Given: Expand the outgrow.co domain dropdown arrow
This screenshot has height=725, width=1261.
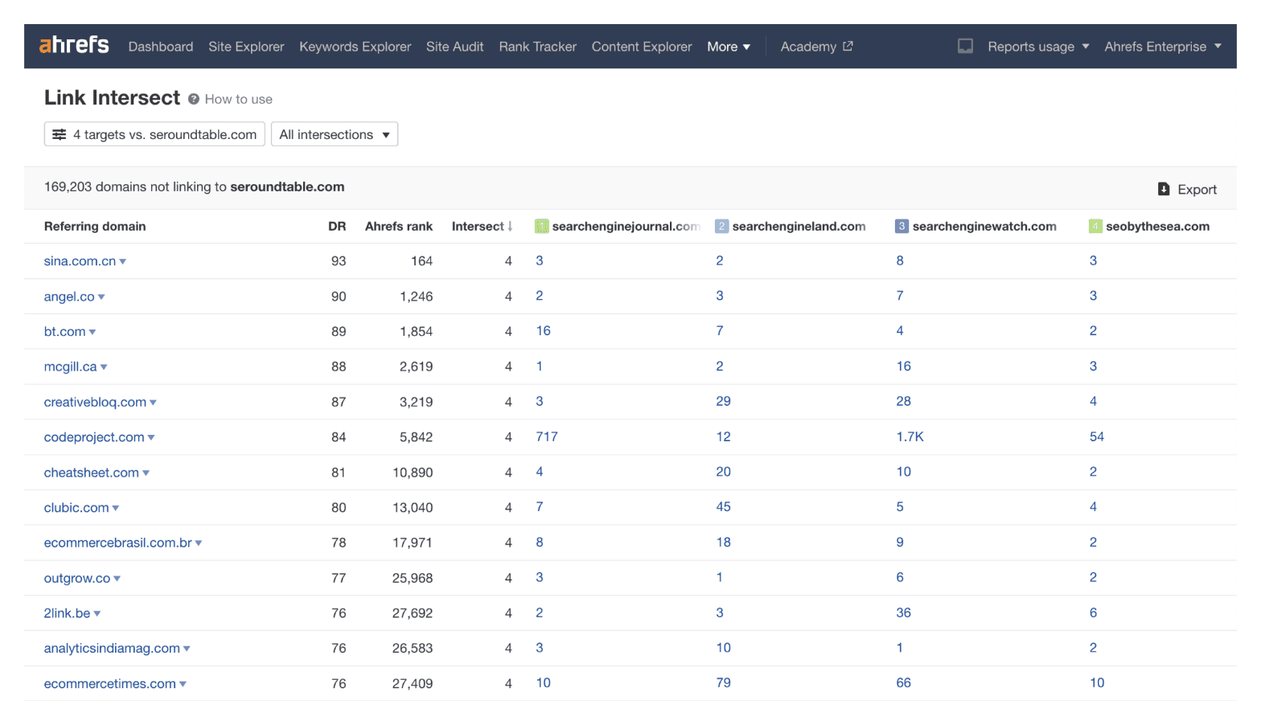Looking at the screenshot, I should click(x=117, y=579).
